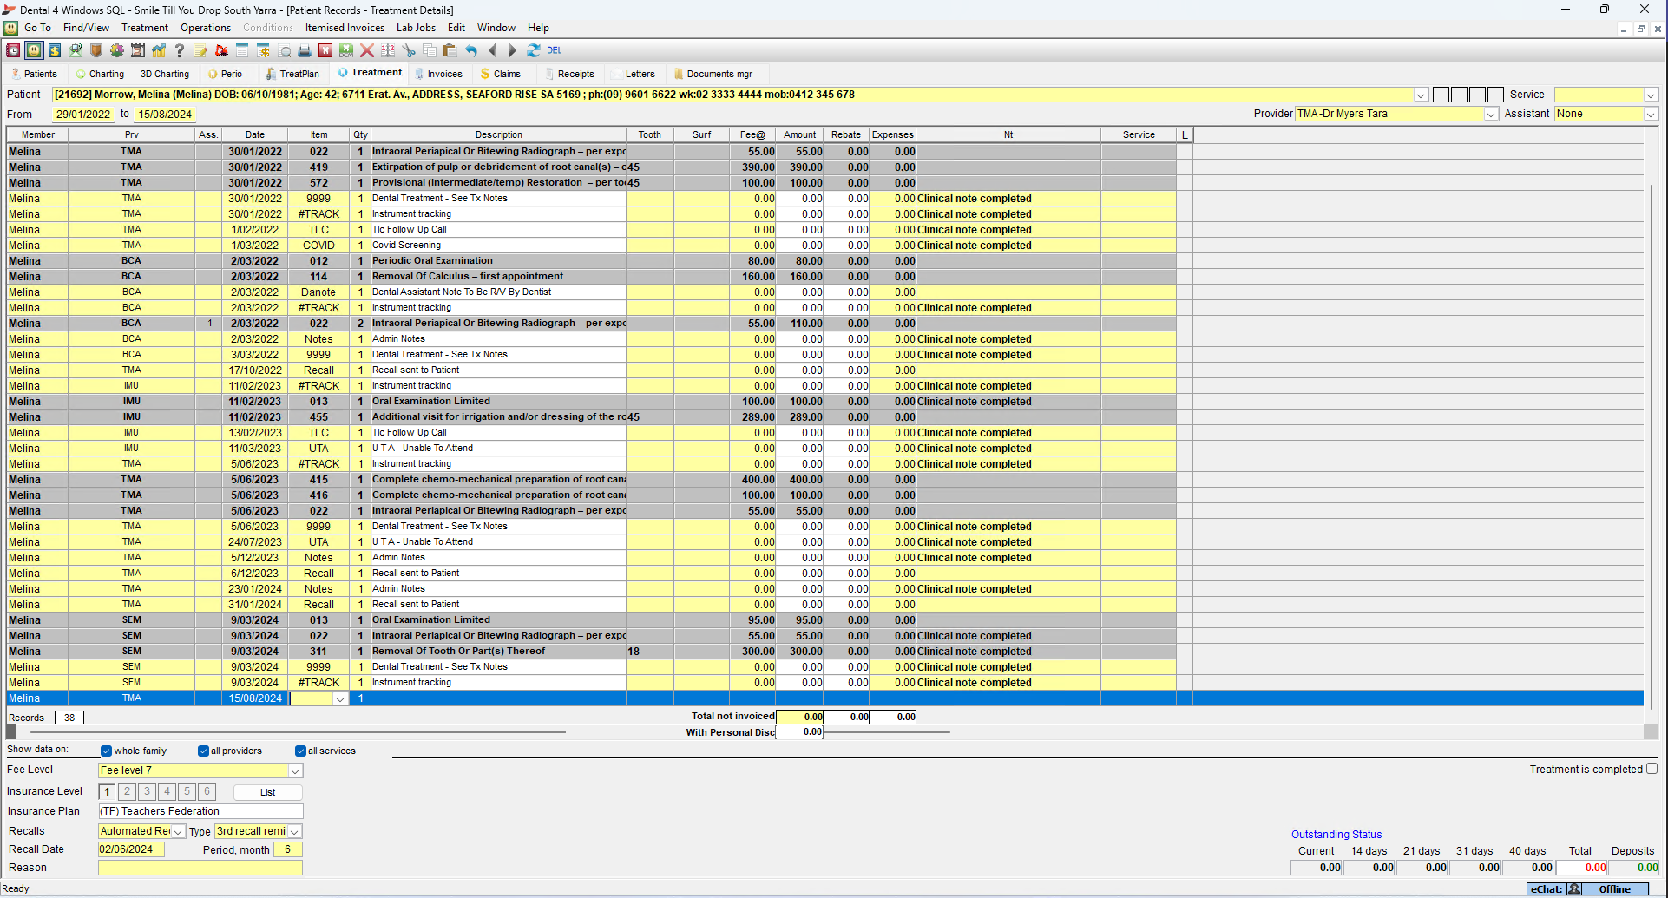Click the insurance List button
Image resolution: width=1668 pixels, height=898 pixels.
[x=267, y=792]
